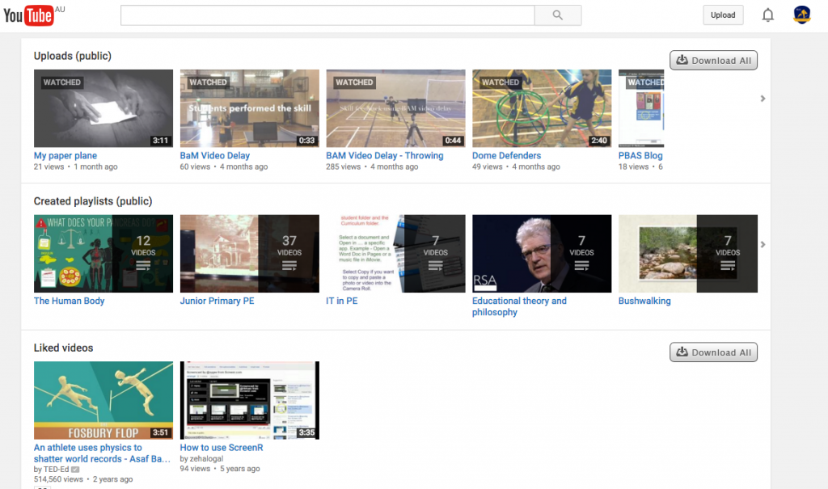Focus the YouTube search field
This screenshot has height=489, width=828.
click(x=327, y=15)
